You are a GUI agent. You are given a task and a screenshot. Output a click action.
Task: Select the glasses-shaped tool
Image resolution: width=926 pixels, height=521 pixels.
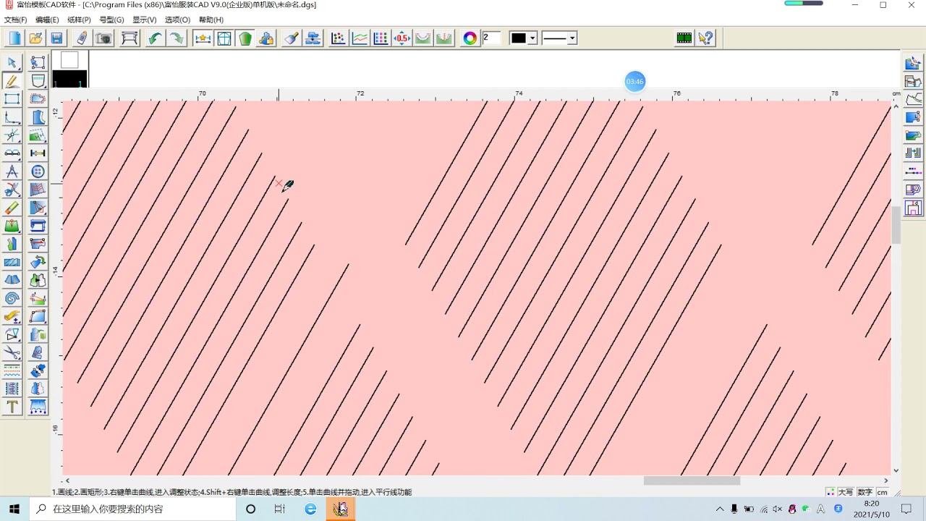[12, 153]
